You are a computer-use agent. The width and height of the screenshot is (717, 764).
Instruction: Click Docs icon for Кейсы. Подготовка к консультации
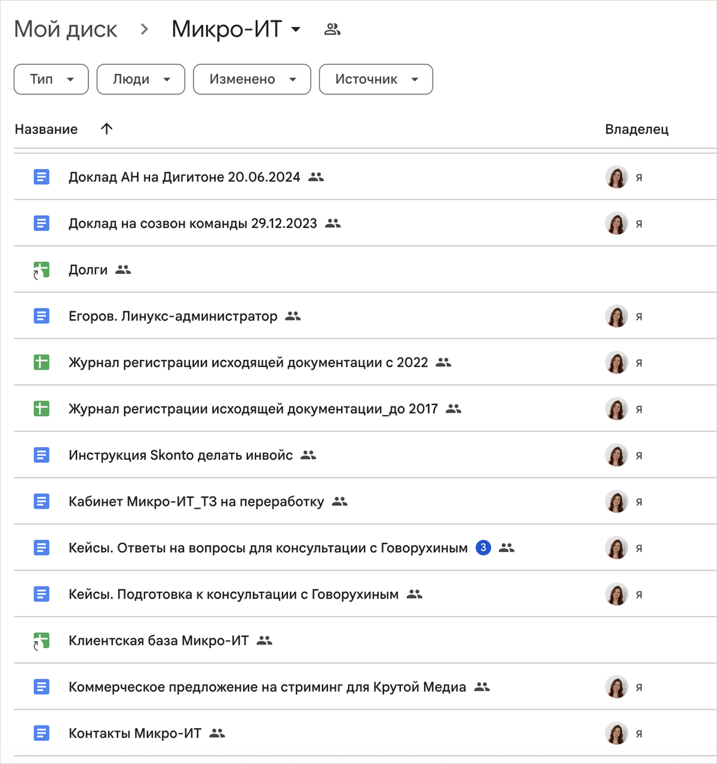click(x=41, y=594)
